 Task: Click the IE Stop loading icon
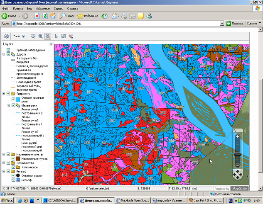point(37,16)
